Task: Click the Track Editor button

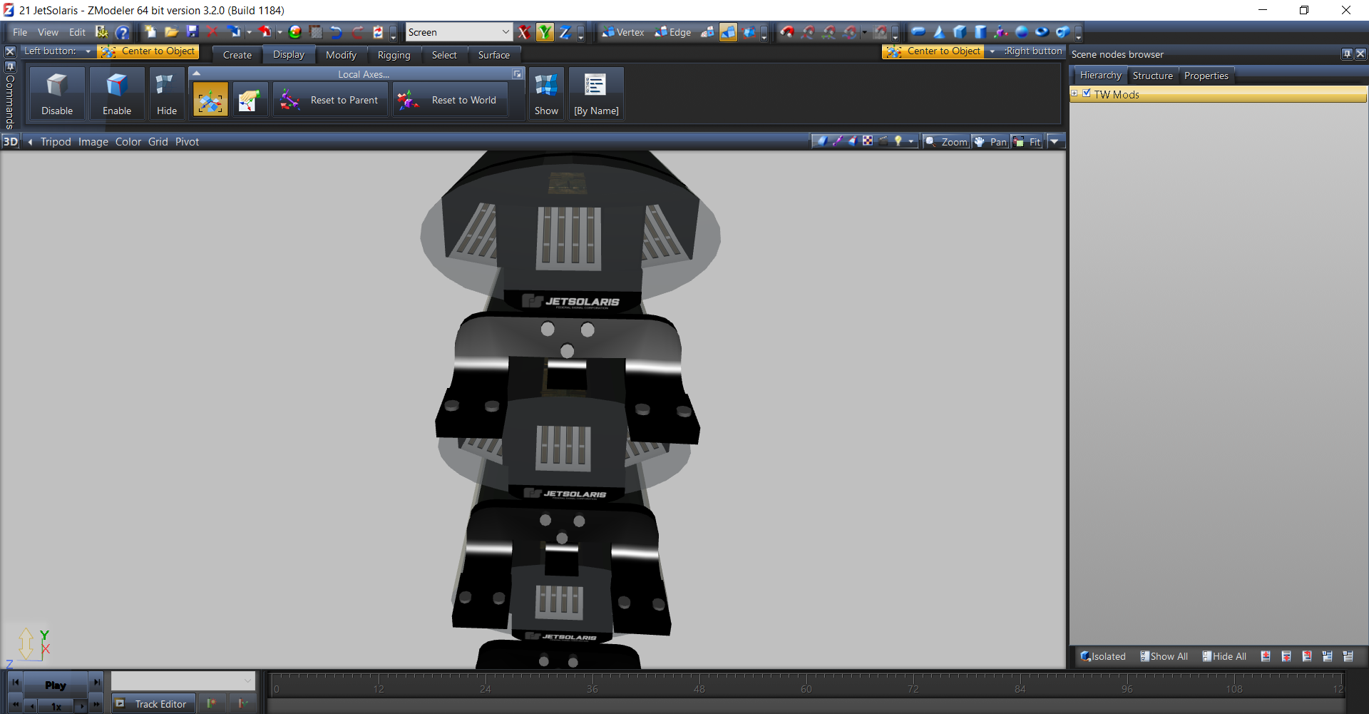Action: (153, 704)
